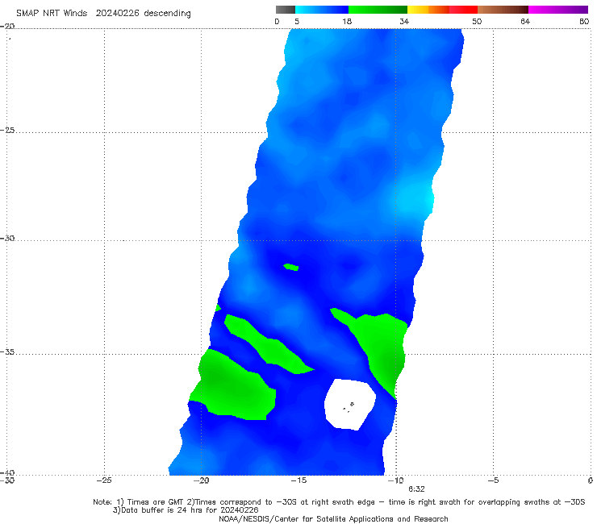This screenshot has width=597, height=524.
Task: Click the longitude label '-15' on the bottom axis
Action: [298, 480]
